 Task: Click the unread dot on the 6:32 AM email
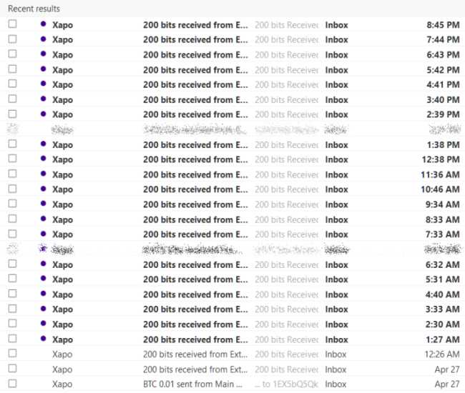[44, 264]
